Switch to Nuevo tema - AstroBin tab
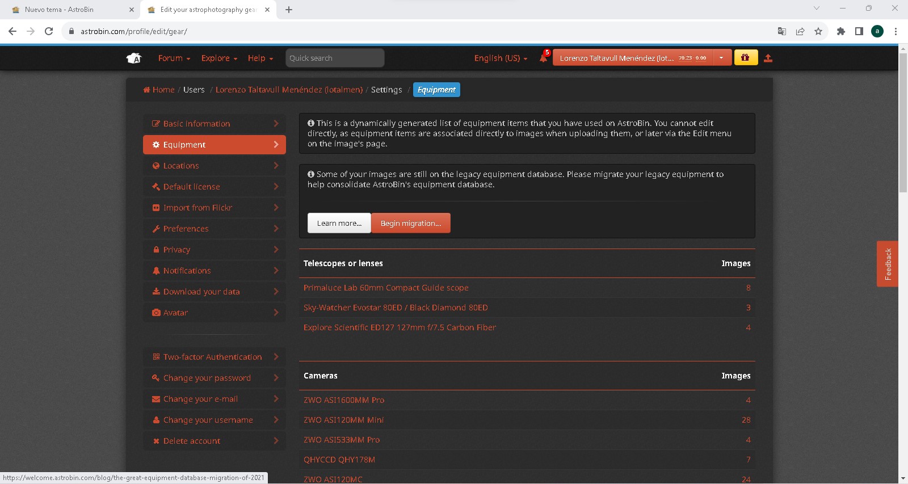The width and height of the screenshot is (908, 484). point(59,10)
